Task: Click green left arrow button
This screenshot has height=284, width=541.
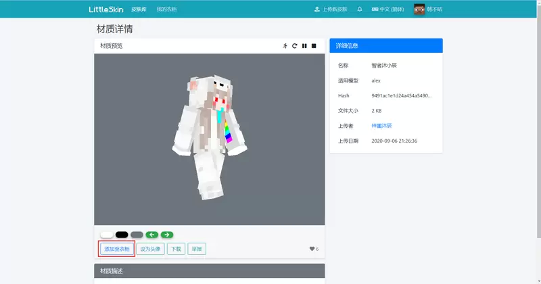Action: point(151,235)
